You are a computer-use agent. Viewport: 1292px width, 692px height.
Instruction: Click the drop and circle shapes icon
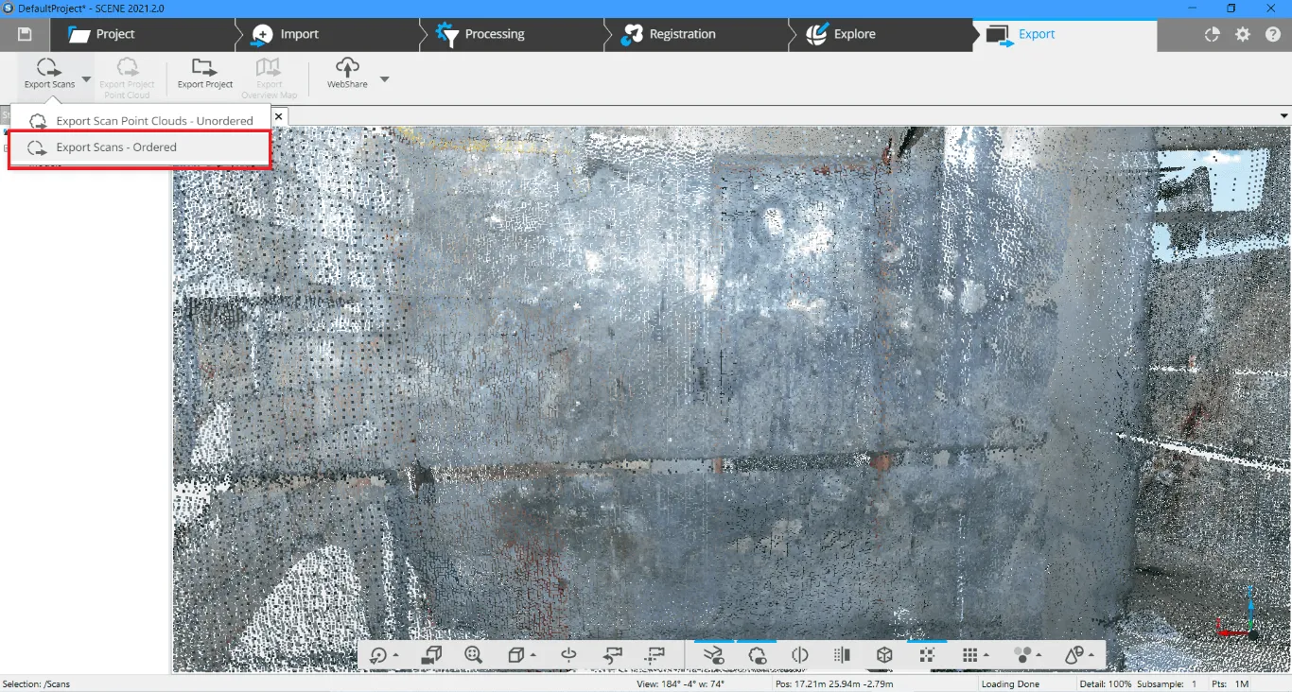point(1074,655)
